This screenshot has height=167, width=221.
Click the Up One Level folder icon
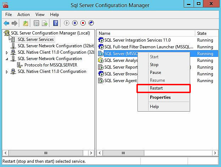coord(25,23)
